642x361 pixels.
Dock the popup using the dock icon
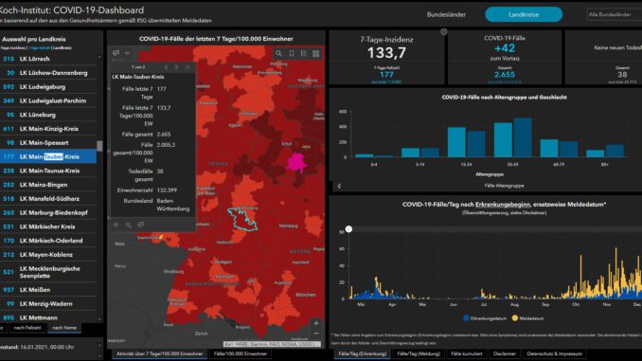coord(116,53)
